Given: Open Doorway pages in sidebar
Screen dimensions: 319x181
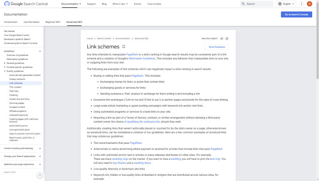Looking at the screenshot, I should pyautogui.click(x=16, y=103).
